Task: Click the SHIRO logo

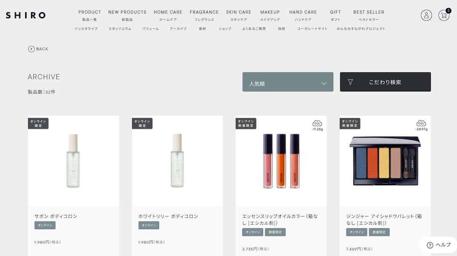Action: coord(26,15)
